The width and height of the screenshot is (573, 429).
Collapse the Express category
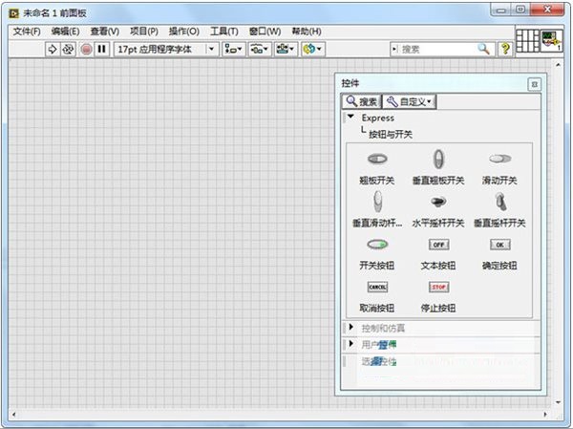(x=350, y=117)
